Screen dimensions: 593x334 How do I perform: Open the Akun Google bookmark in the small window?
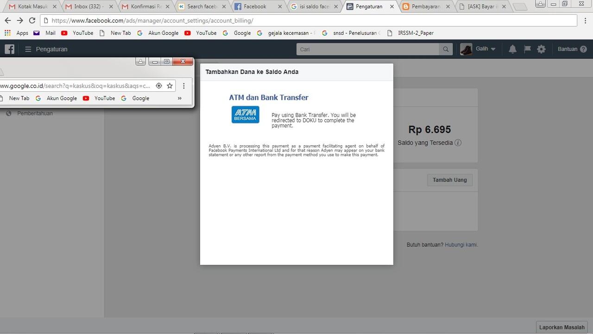click(x=56, y=98)
